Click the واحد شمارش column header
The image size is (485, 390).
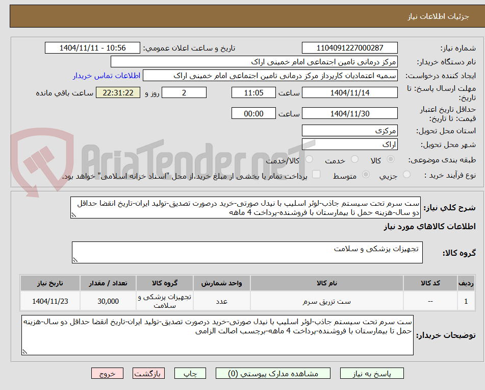[x=222, y=283]
